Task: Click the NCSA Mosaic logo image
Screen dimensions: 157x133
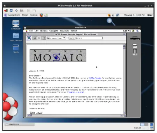Action: click(x=58, y=56)
